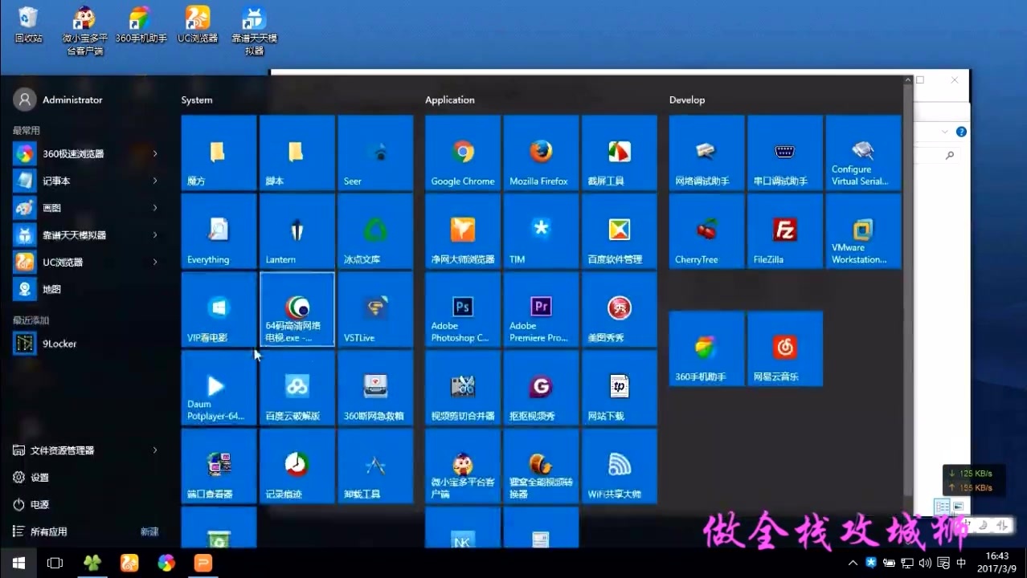
Task: Open Everything search tile
Action: point(219,231)
